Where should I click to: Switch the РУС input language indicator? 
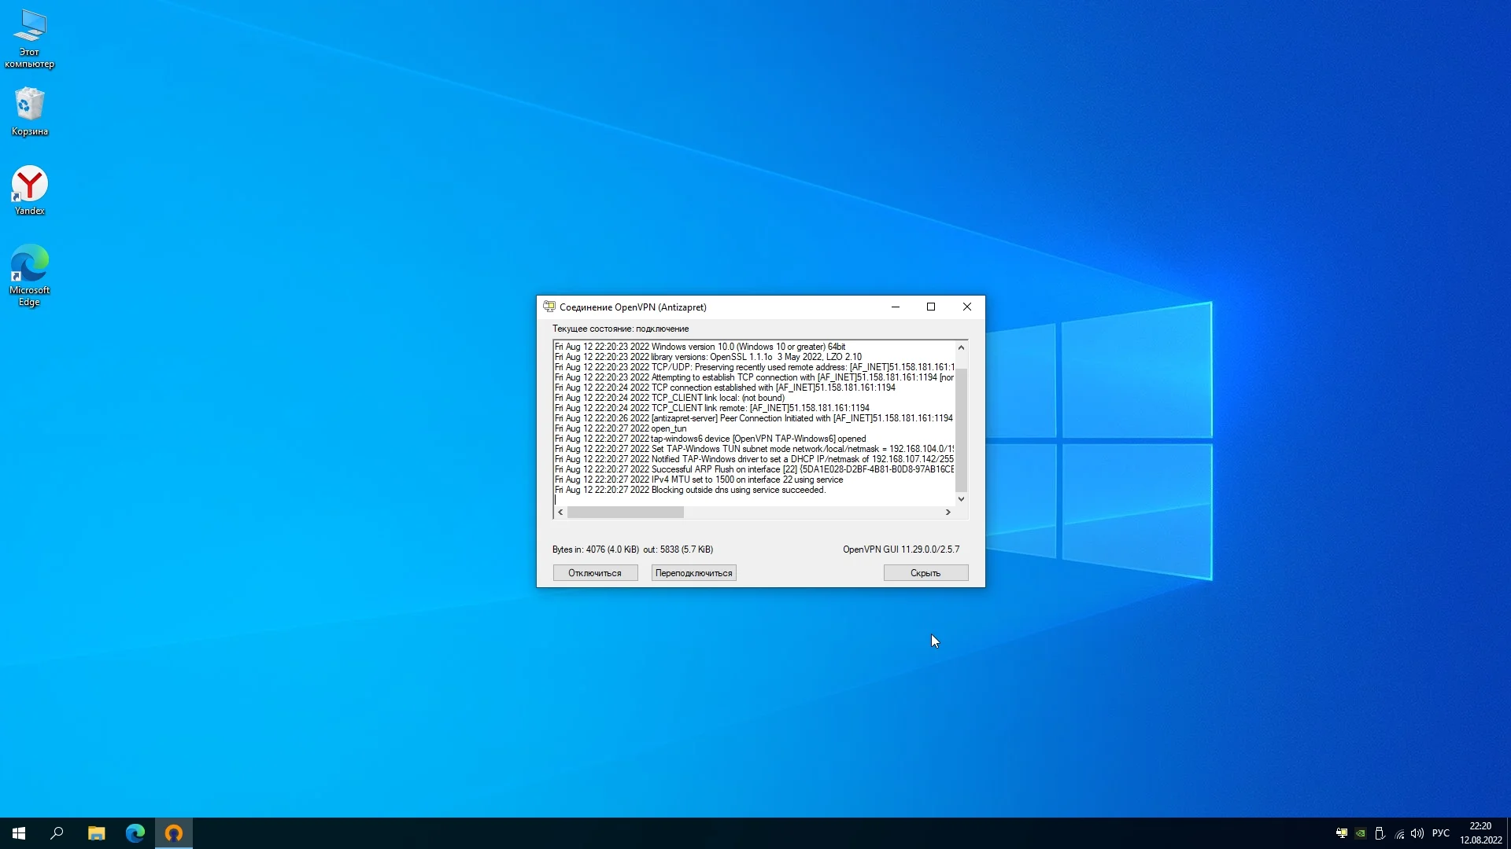click(x=1441, y=833)
